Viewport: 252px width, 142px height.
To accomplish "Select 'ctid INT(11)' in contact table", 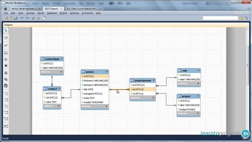I will coord(52,98).
